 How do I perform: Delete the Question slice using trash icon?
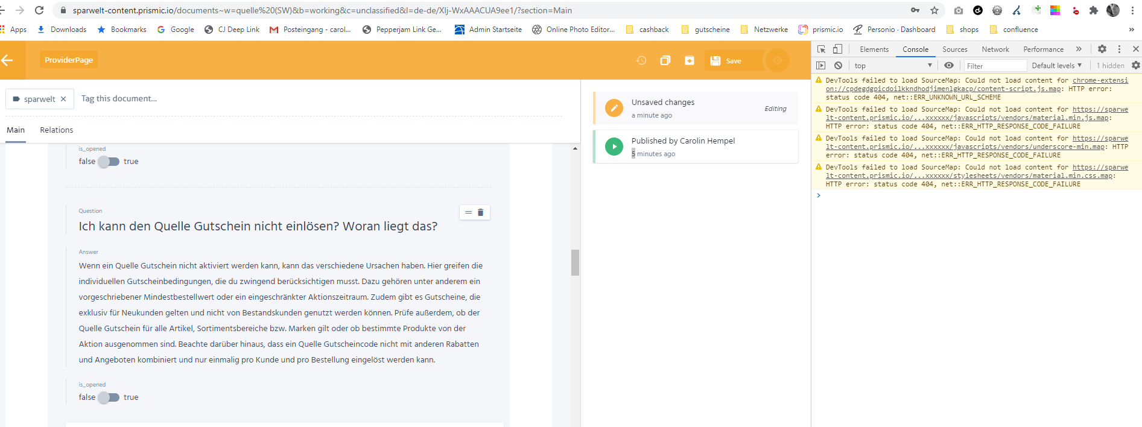tap(481, 212)
